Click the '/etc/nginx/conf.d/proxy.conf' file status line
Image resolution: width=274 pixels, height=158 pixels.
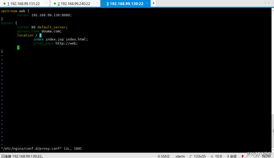click(41, 149)
